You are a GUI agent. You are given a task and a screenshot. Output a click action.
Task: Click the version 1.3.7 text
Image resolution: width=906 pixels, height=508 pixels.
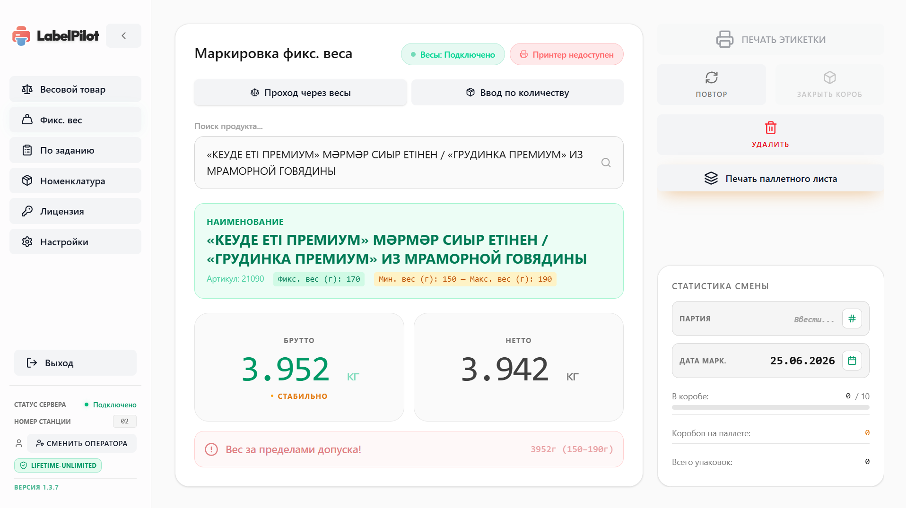(36, 487)
